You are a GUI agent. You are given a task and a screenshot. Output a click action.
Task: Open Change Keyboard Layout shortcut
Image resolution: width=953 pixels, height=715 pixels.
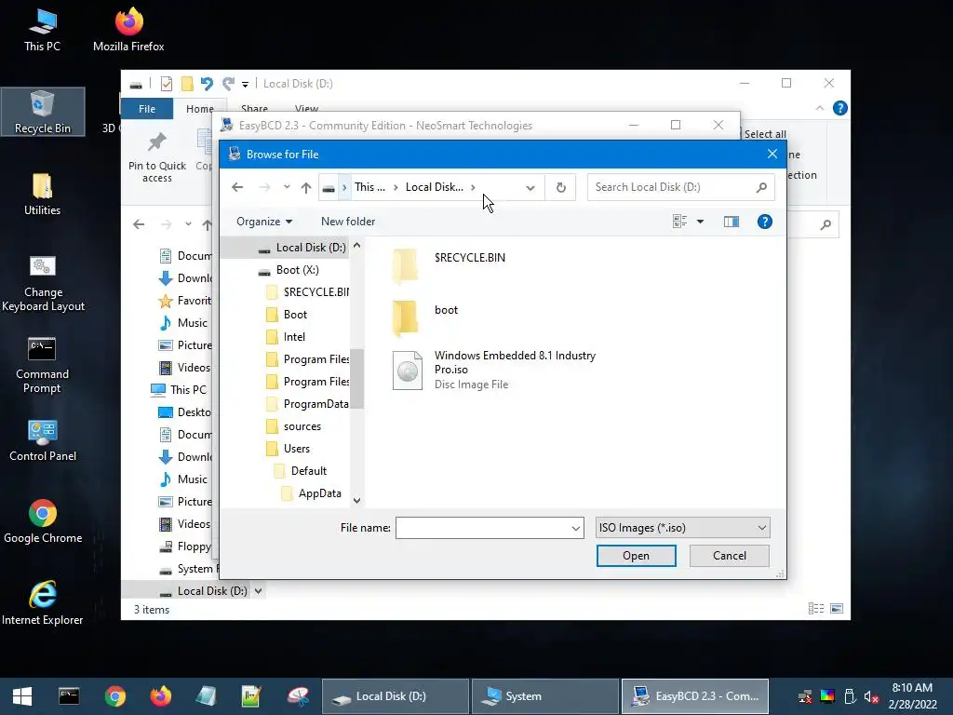(43, 283)
